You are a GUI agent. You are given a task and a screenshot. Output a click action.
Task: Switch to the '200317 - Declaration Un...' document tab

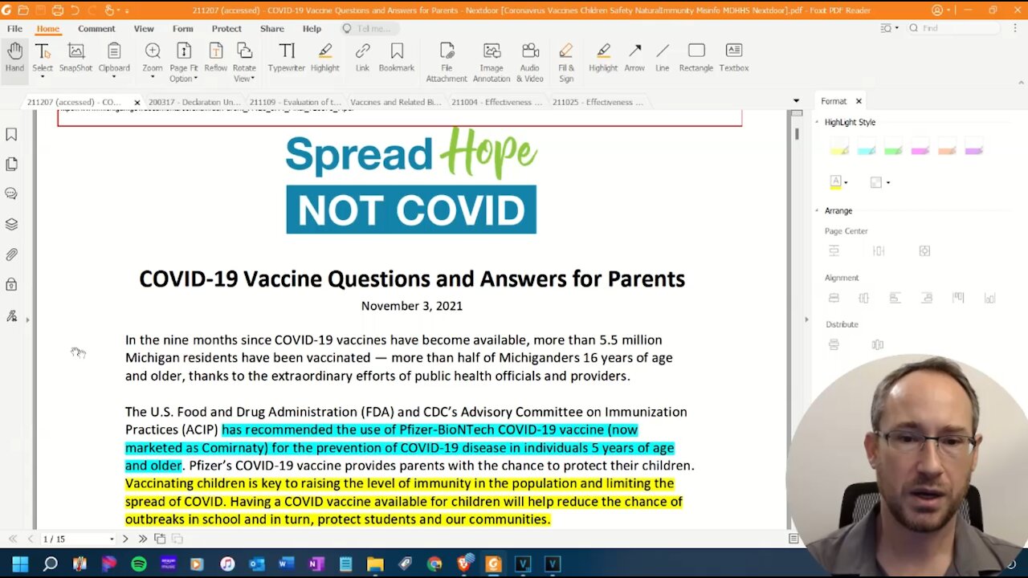point(194,102)
